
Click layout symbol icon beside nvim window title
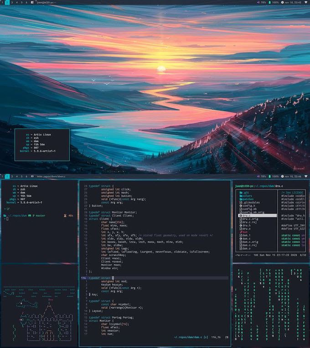tap(32, 177)
